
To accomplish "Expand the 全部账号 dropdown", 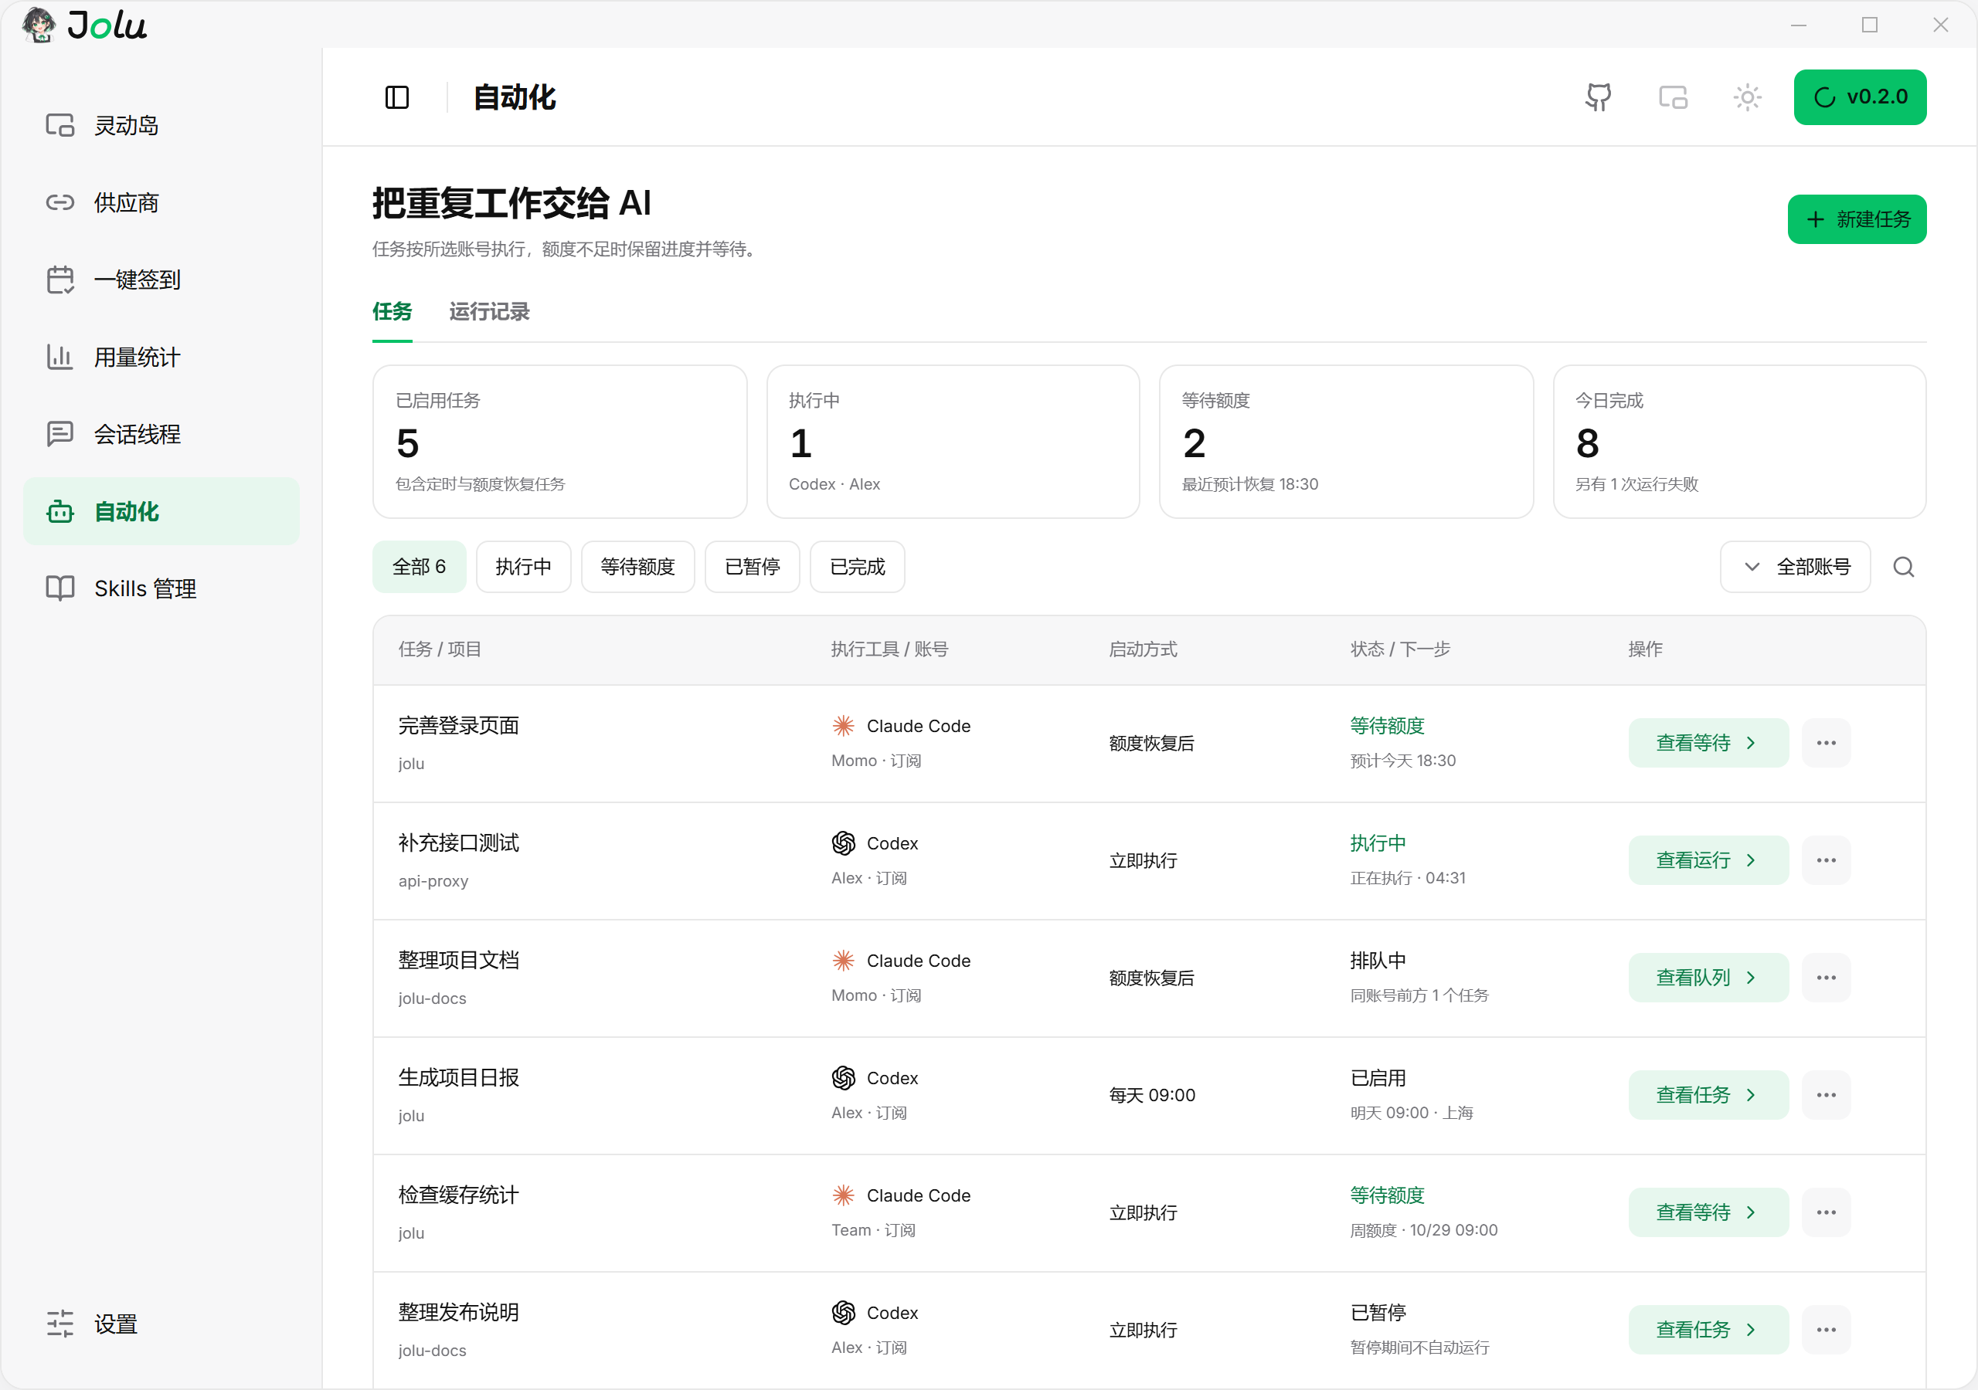I will [1796, 567].
